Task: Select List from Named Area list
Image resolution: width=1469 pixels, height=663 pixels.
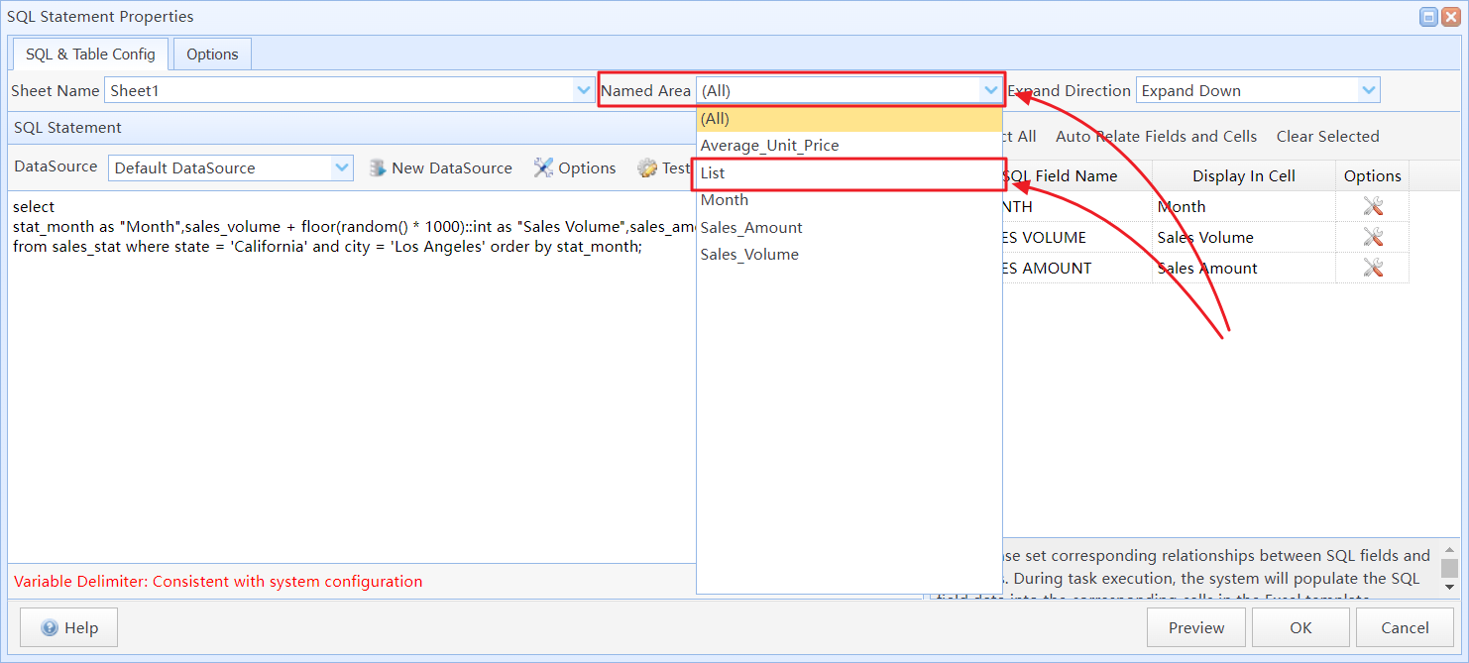Action: tap(713, 172)
